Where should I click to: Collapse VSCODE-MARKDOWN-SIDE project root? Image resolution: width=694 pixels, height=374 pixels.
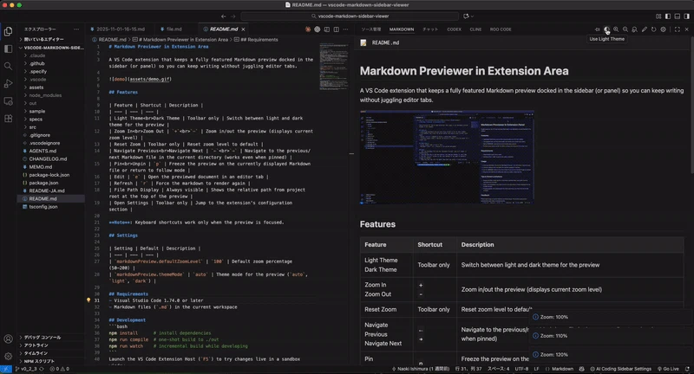(51, 48)
